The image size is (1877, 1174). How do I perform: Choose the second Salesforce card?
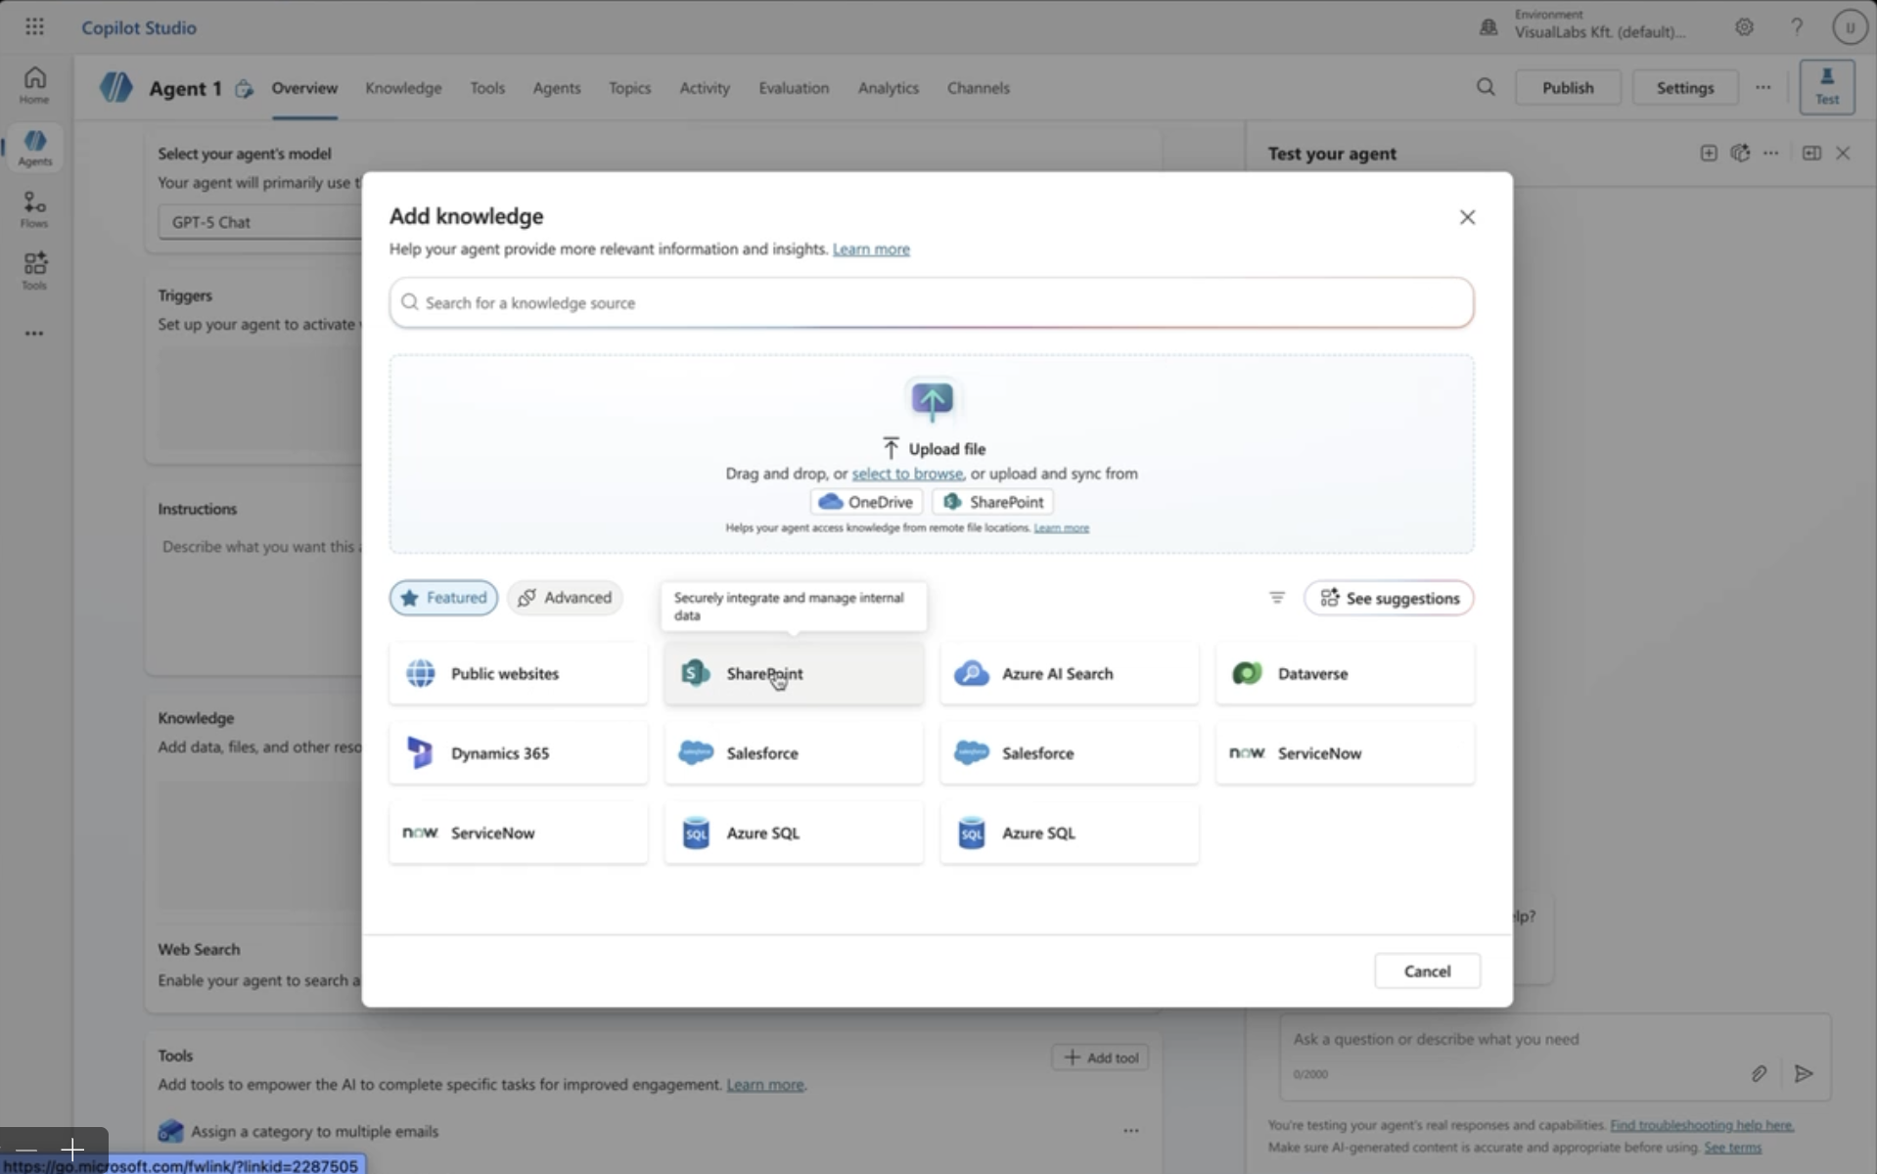click(x=1070, y=753)
